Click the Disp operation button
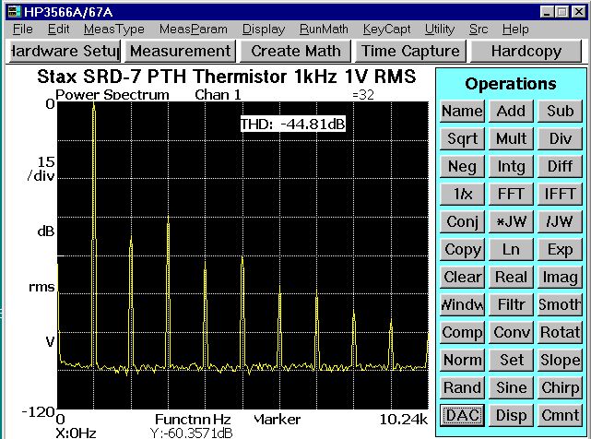 pos(511,416)
